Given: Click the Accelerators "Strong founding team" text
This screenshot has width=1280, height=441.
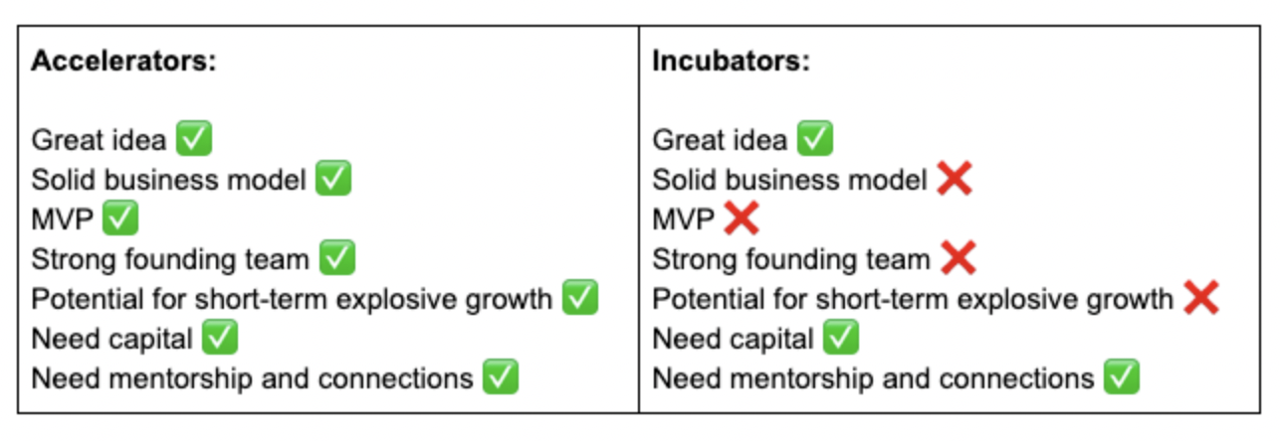Looking at the screenshot, I should pyautogui.click(x=170, y=259).
